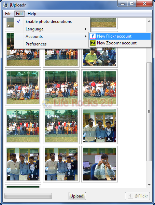Open the Help menu

point(32,13)
